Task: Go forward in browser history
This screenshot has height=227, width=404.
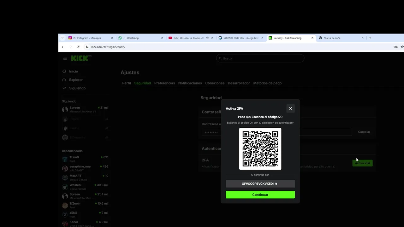Action: (70, 47)
